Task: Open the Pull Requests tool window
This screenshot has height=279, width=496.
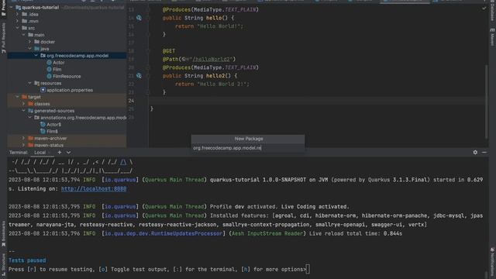Action: [3, 38]
